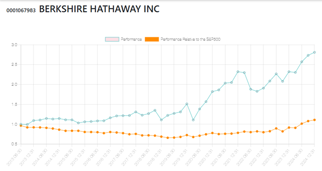Select the Performance data point at 2023-06-30

(276, 74)
